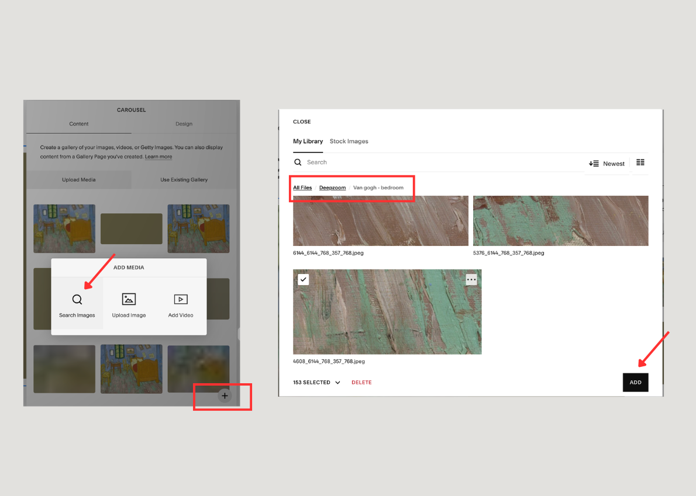Click the Upload Image label
The height and width of the screenshot is (496, 696).
coord(129,315)
